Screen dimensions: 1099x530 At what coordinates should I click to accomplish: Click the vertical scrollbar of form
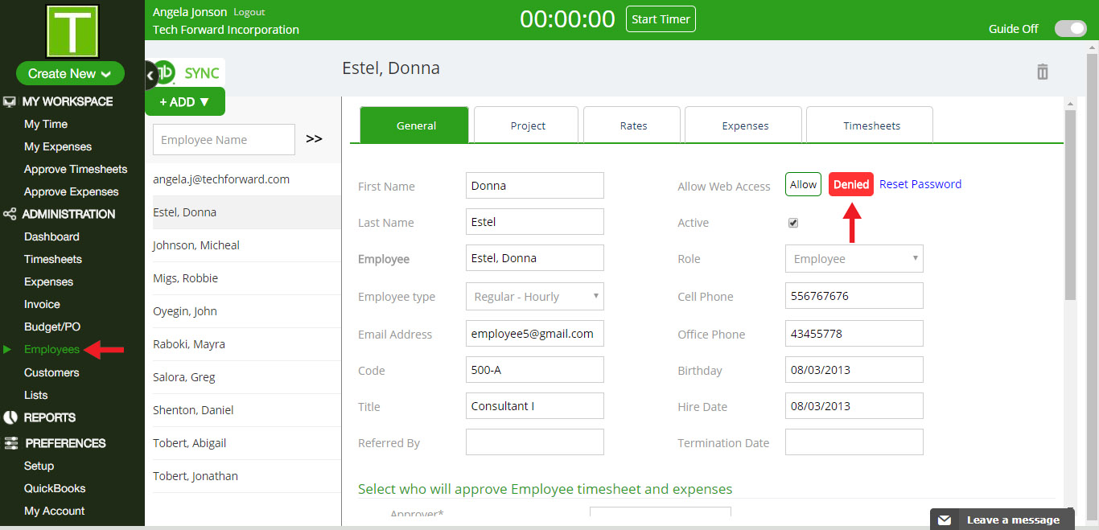coord(1070,206)
